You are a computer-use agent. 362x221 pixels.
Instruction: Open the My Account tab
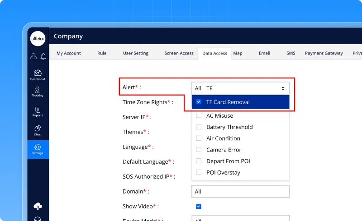coord(69,53)
